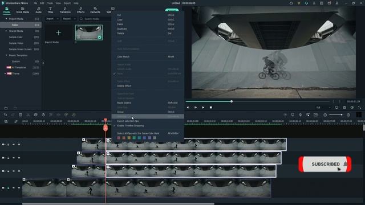Switch to the Audio tab
This screenshot has height=205, width=365.
pos(38,10)
